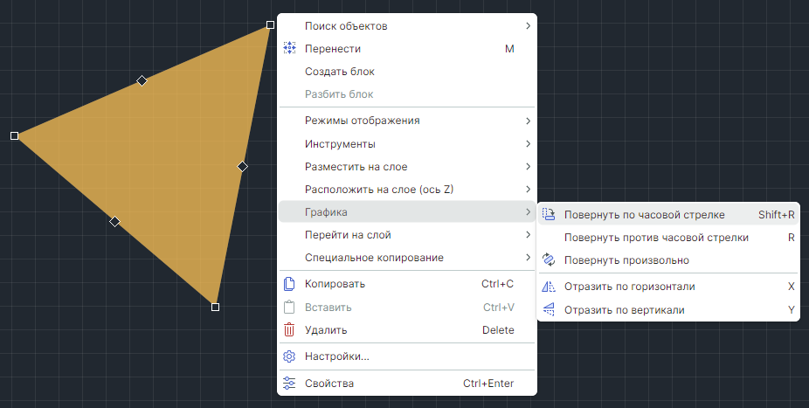
Task: Expand Специальное копирование submenu arrow
Action: click(528, 258)
